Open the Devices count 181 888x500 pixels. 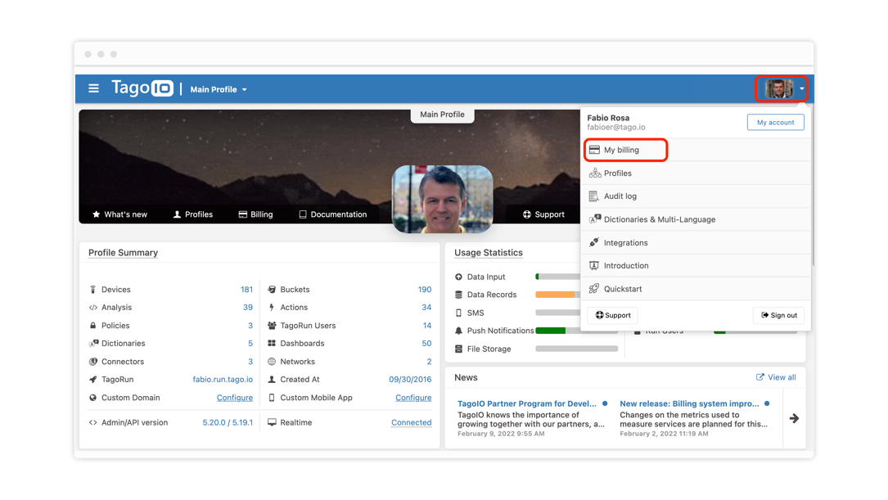[x=246, y=290]
